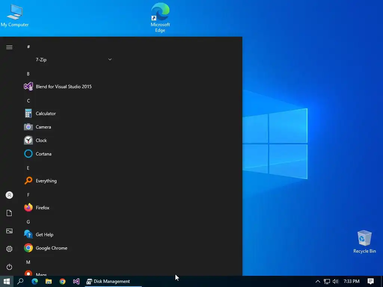383x287 pixels.
Task: Select the Recycle Bin desktop icon
Action: pyautogui.click(x=364, y=242)
